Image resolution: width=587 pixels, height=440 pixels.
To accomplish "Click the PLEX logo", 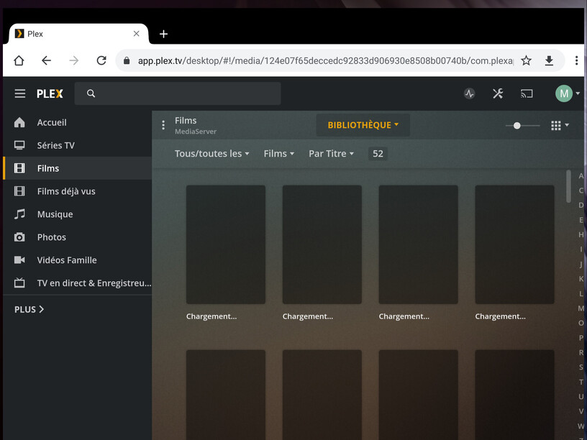I will click(x=50, y=93).
